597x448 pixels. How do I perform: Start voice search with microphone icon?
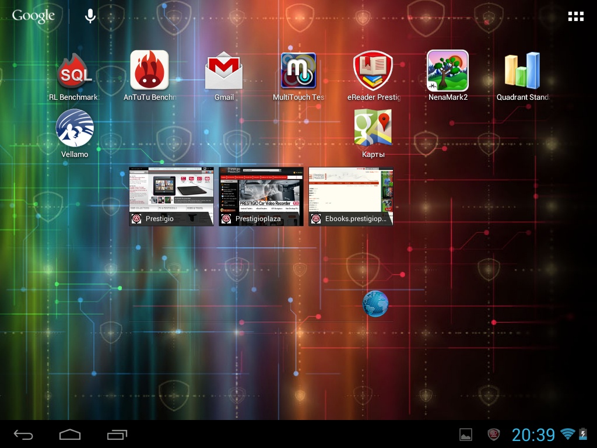tap(90, 16)
